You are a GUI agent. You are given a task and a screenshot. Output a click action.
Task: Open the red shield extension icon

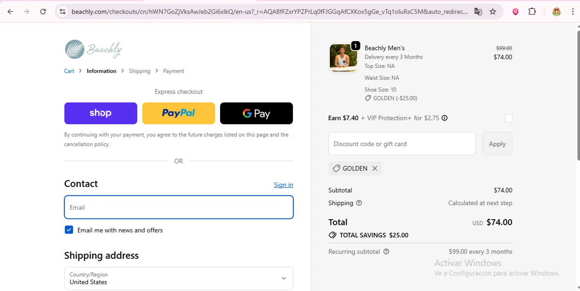click(515, 12)
